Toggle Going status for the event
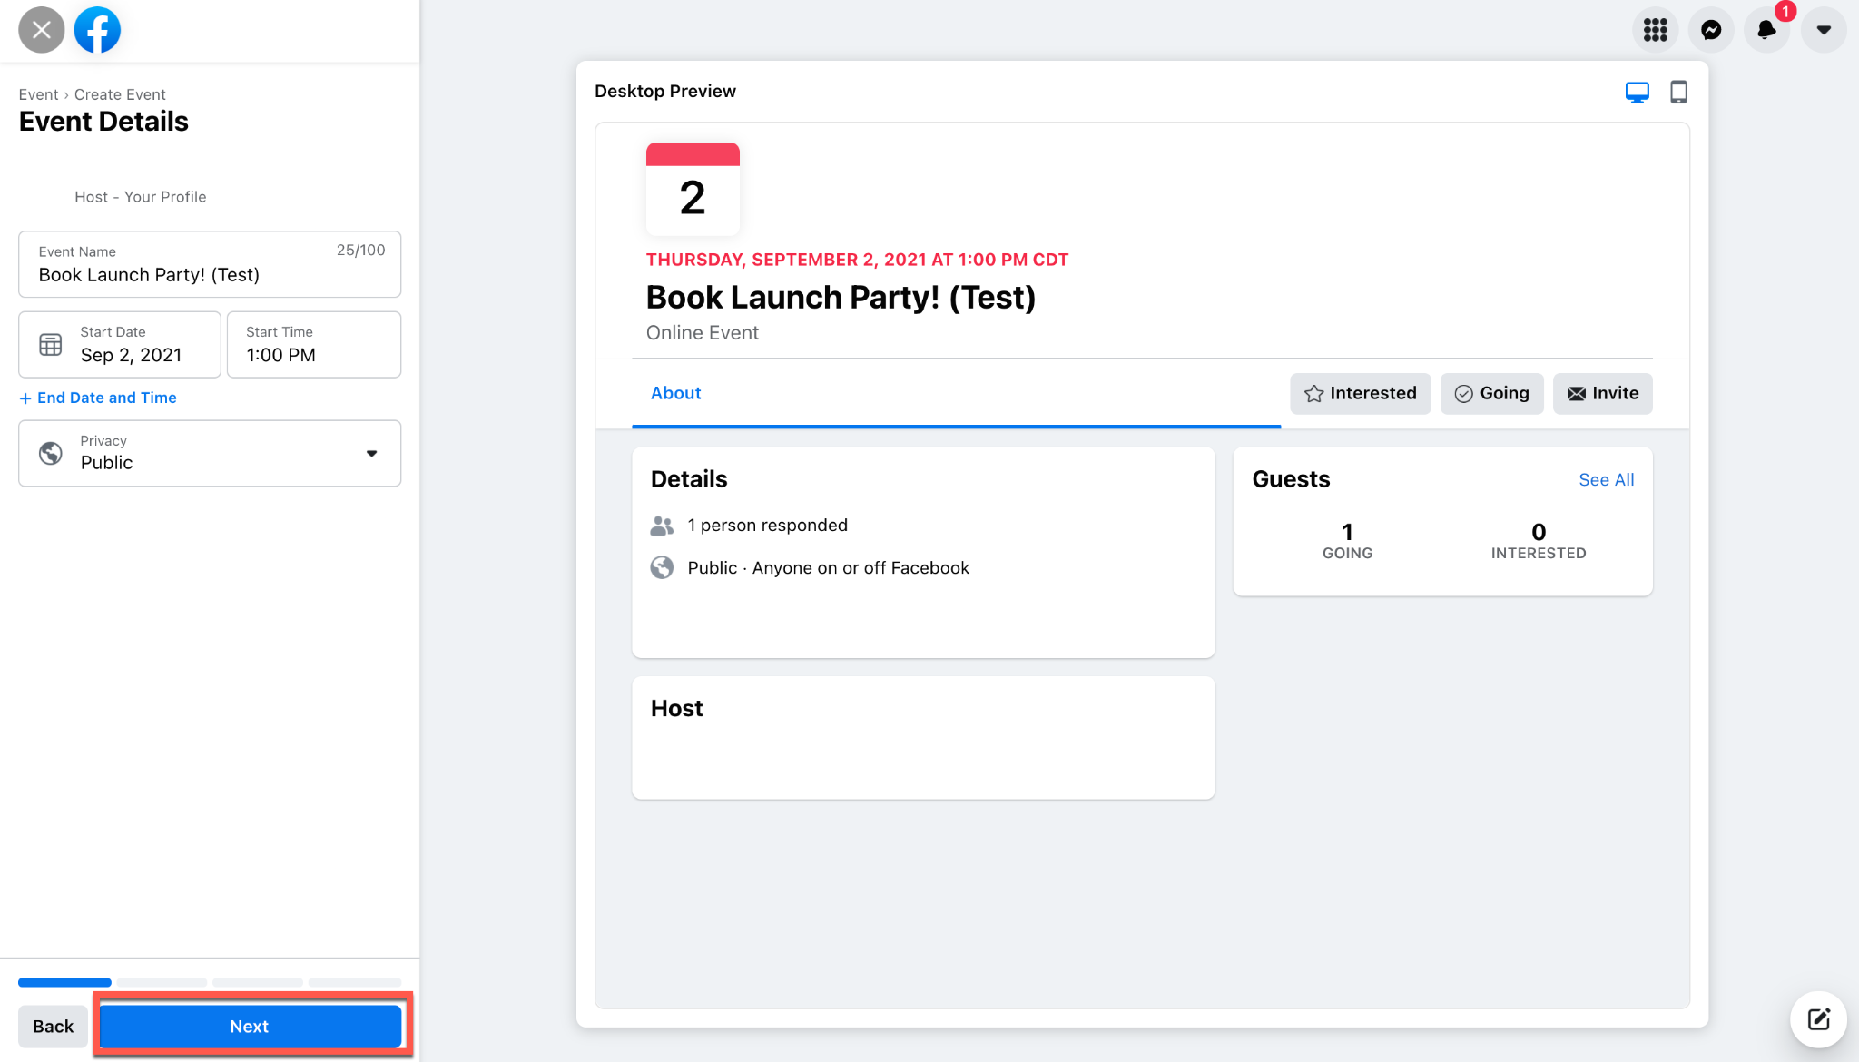Screen dimensions: 1859x1062 pos(1491,393)
